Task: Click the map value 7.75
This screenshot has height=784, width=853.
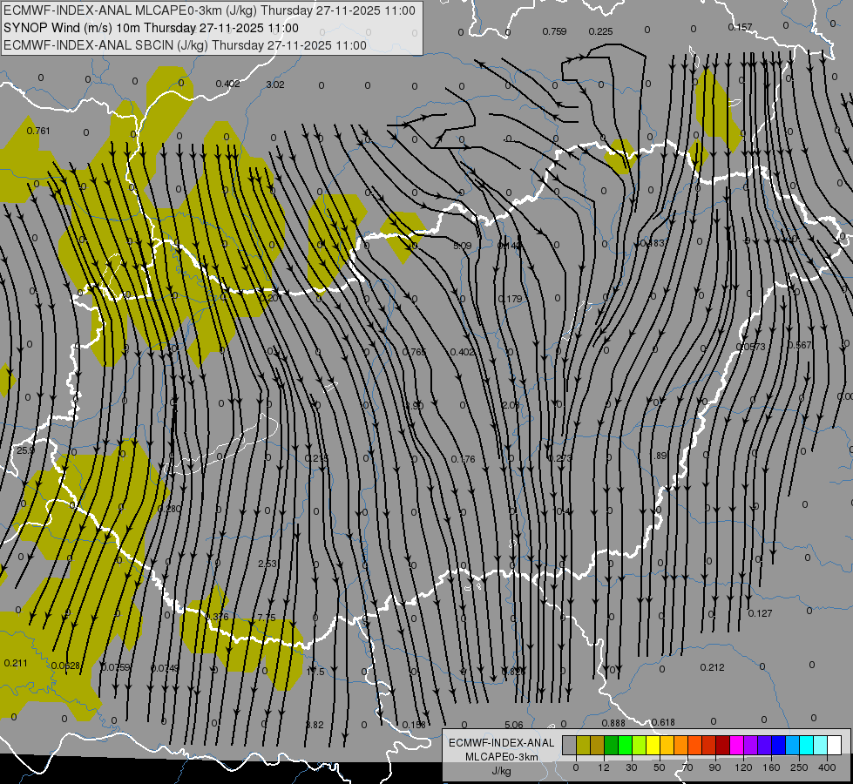Action: [x=267, y=618]
